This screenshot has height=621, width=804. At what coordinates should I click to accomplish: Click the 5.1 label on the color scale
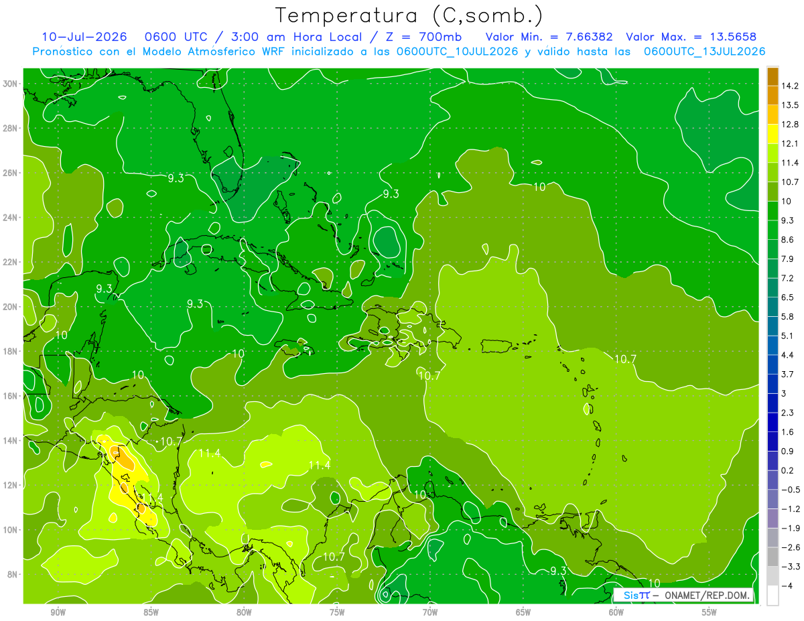click(x=787, y=336)
